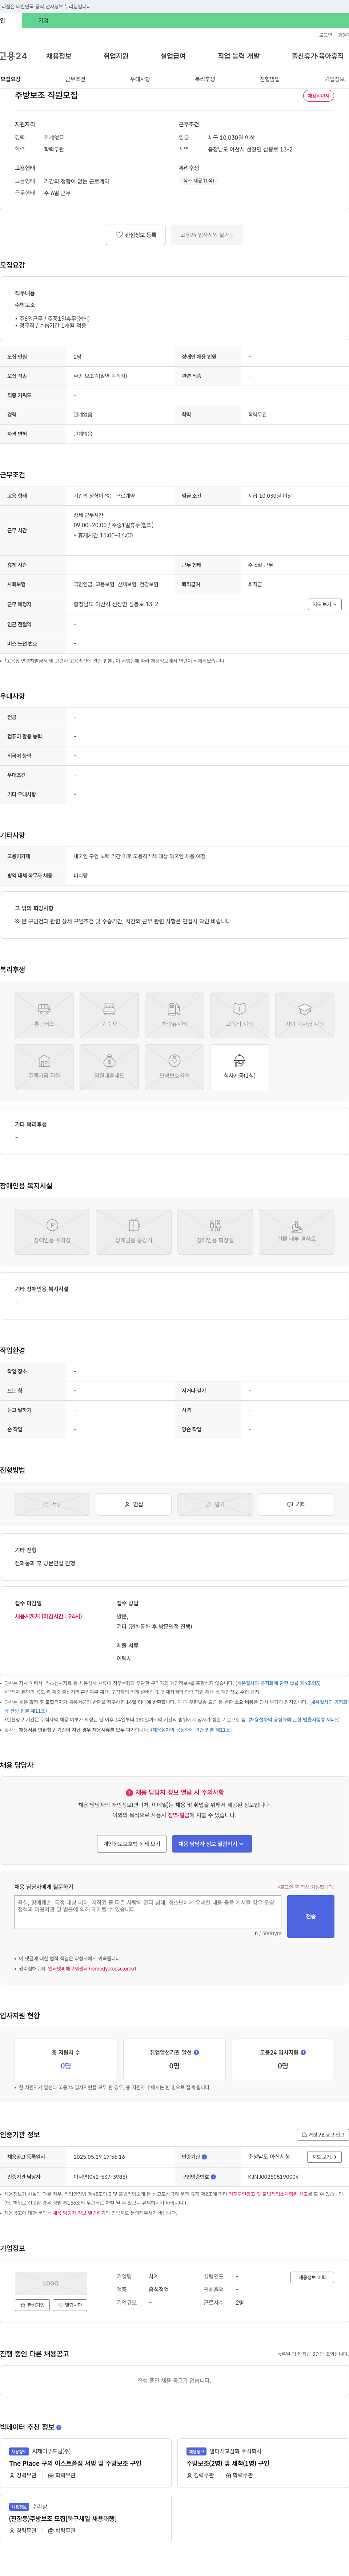The image size is (349, 2576).
Task: Focus the 채용 담당자에게 질문하기 text box
Action: point(148,1912)
